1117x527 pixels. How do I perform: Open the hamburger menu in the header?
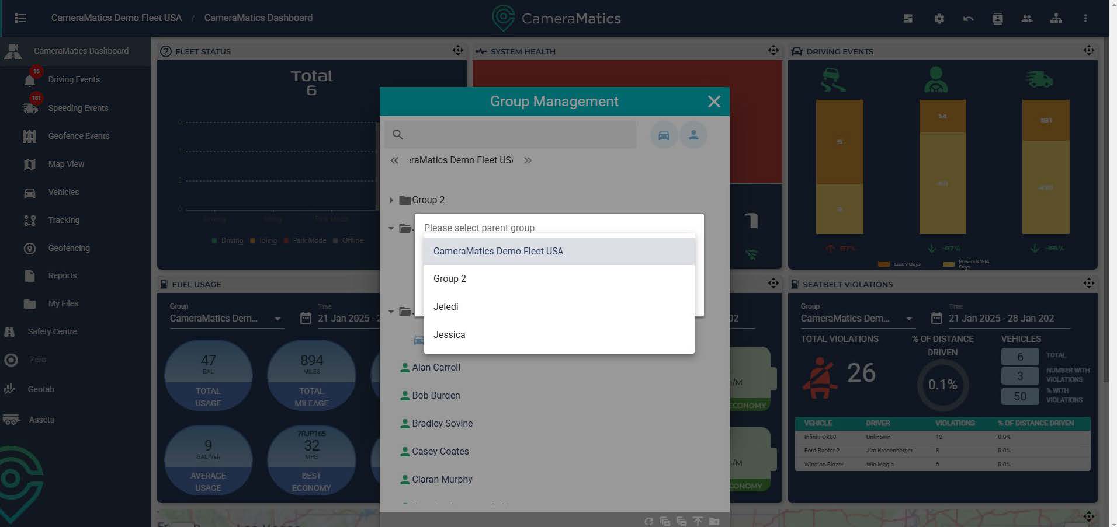pos(20,18)
